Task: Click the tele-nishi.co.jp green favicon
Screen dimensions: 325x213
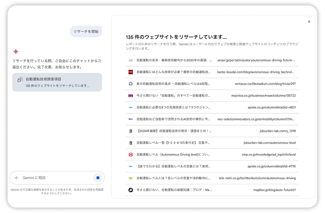Action: click(x=131, y=178)
